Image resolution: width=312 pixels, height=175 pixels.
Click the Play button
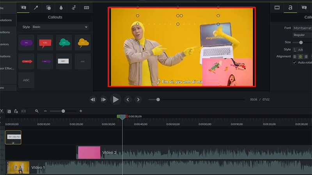pyautogui.click(x=115, y=100)
